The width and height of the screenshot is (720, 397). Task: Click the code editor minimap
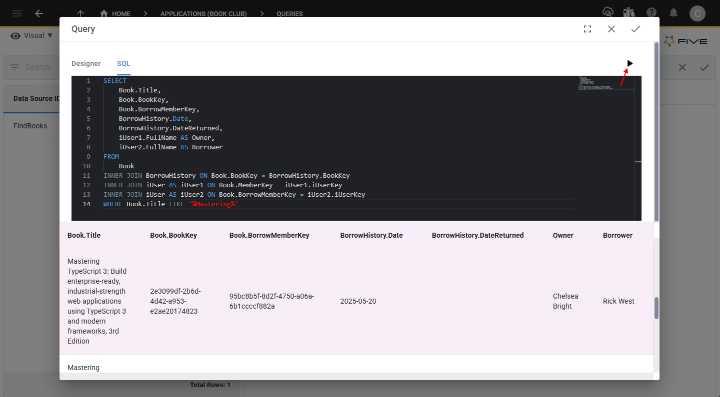[605, 83]
